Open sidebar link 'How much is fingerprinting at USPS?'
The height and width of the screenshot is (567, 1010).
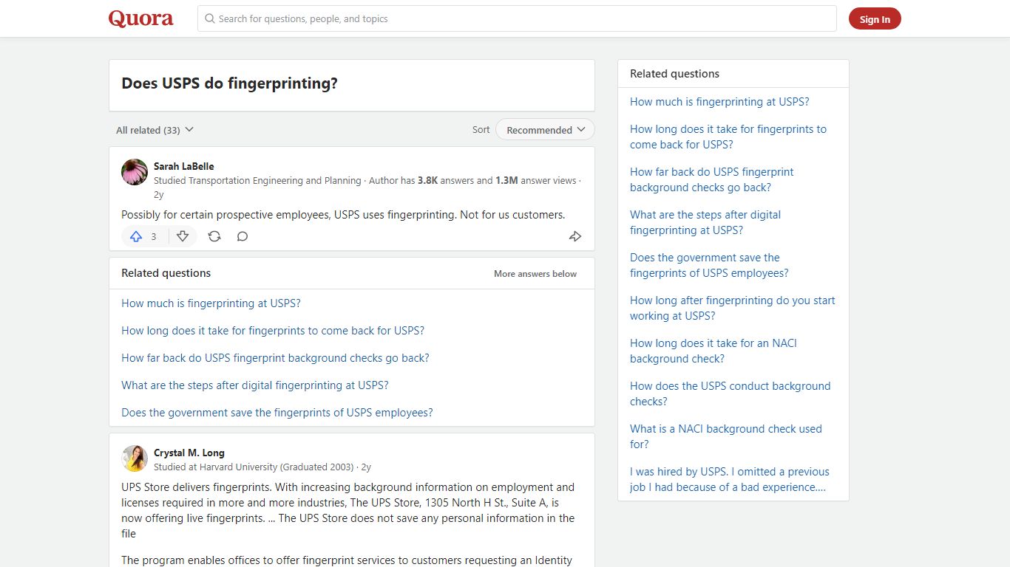tap(719, 102)
